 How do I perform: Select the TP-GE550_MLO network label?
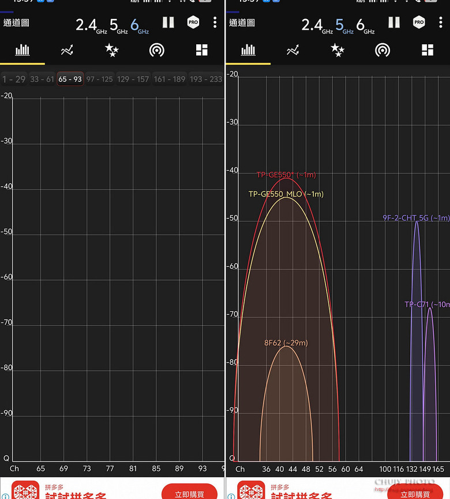[x=286, y=194]
